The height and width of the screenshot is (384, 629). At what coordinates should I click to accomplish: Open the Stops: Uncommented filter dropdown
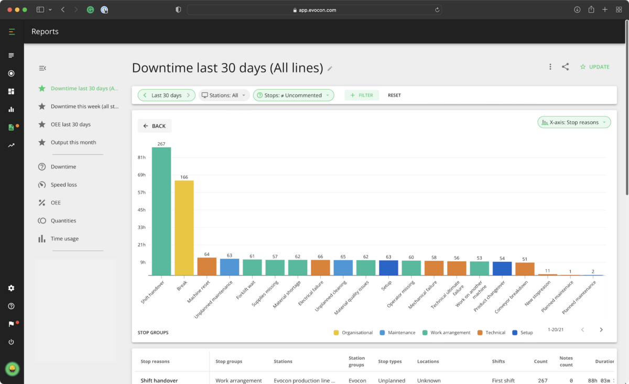coord(294,95)
